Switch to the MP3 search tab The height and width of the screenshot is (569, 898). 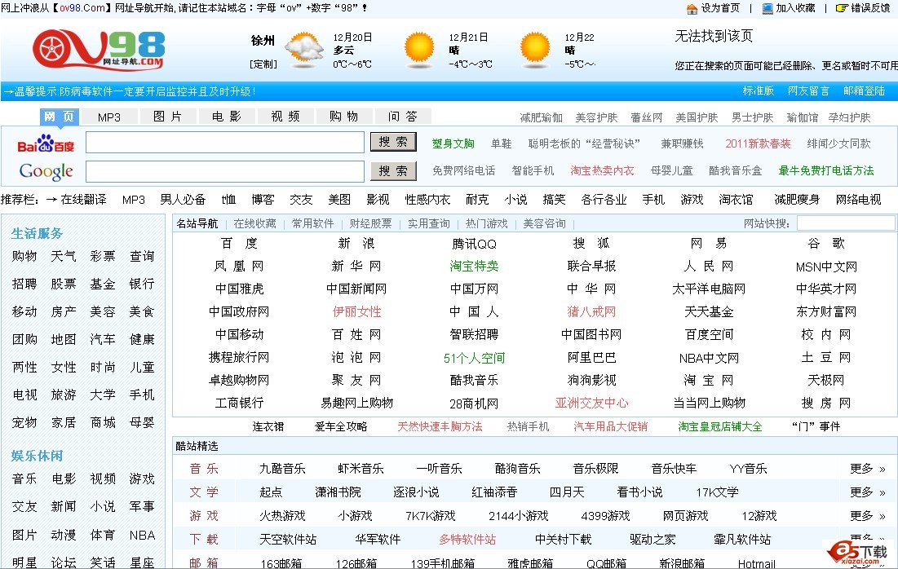(x=110, y=116)
